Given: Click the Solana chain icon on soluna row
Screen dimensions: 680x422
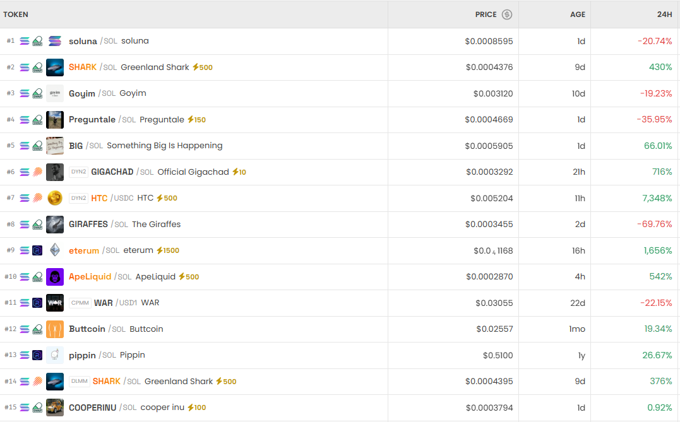Looking at the screenshot, I should point(25,41).
